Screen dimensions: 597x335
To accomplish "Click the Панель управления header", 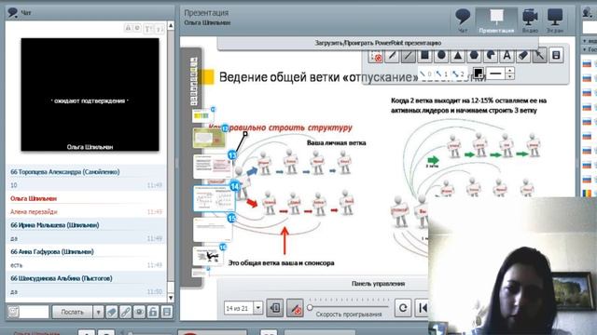I will (x=378, y=284).
